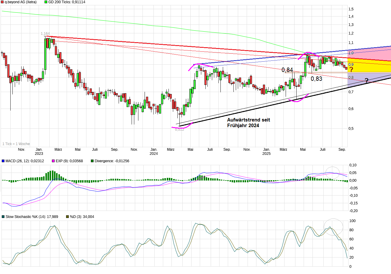Click the 1 Tick = 1 Woche label
This screenshot has width=391, height=274.
[x=16, y=144]
